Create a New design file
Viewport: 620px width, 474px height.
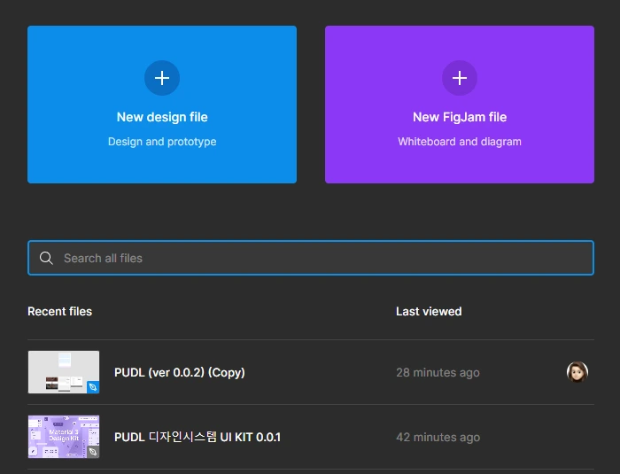click(x=162, y=105)
